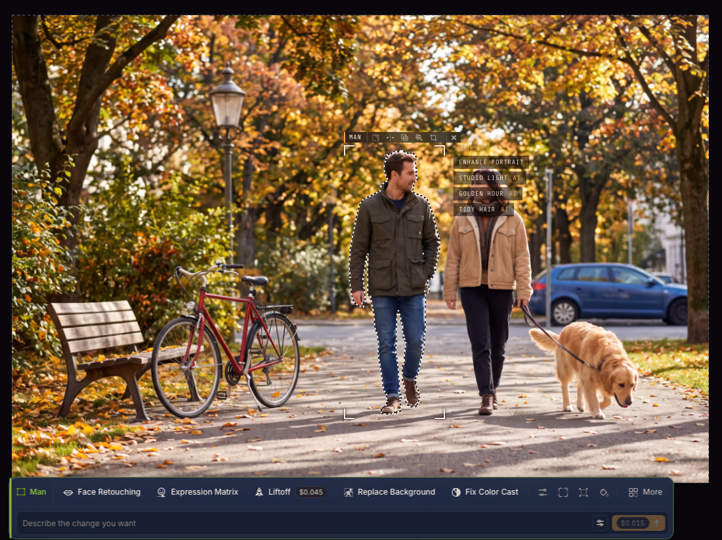Click the $0.045 price badge next to Liftoff
722x540 pixels.
(311, 492)
